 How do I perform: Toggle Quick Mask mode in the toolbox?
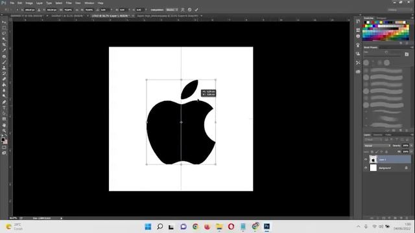tap(4, 148)
